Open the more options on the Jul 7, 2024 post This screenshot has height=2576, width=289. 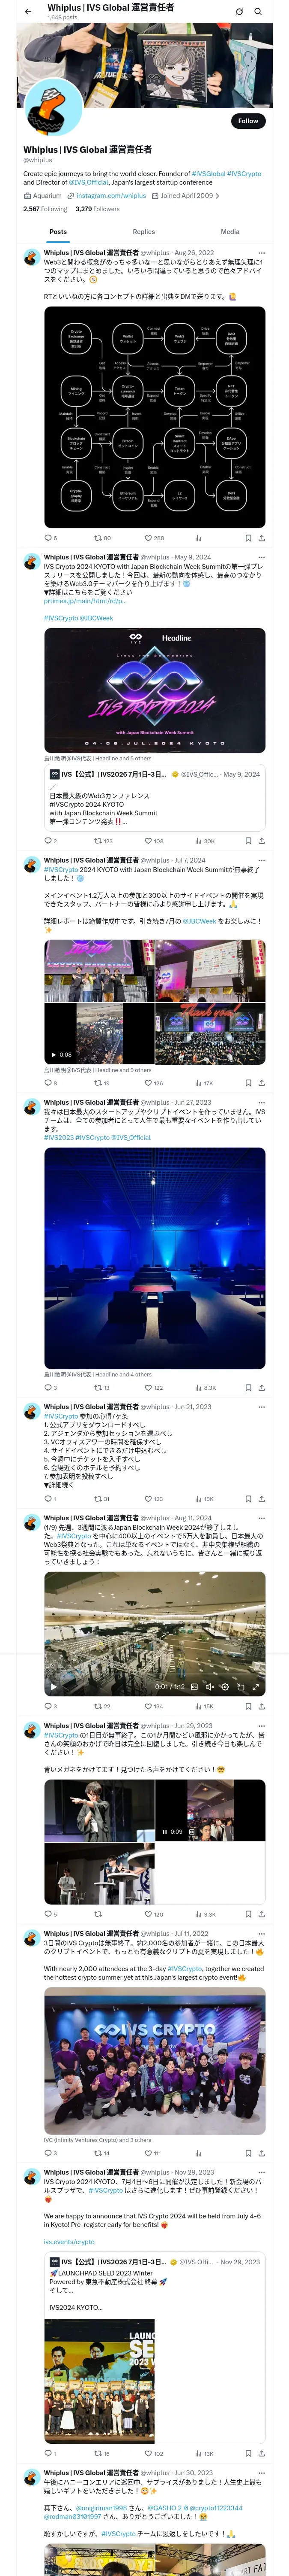262,860
